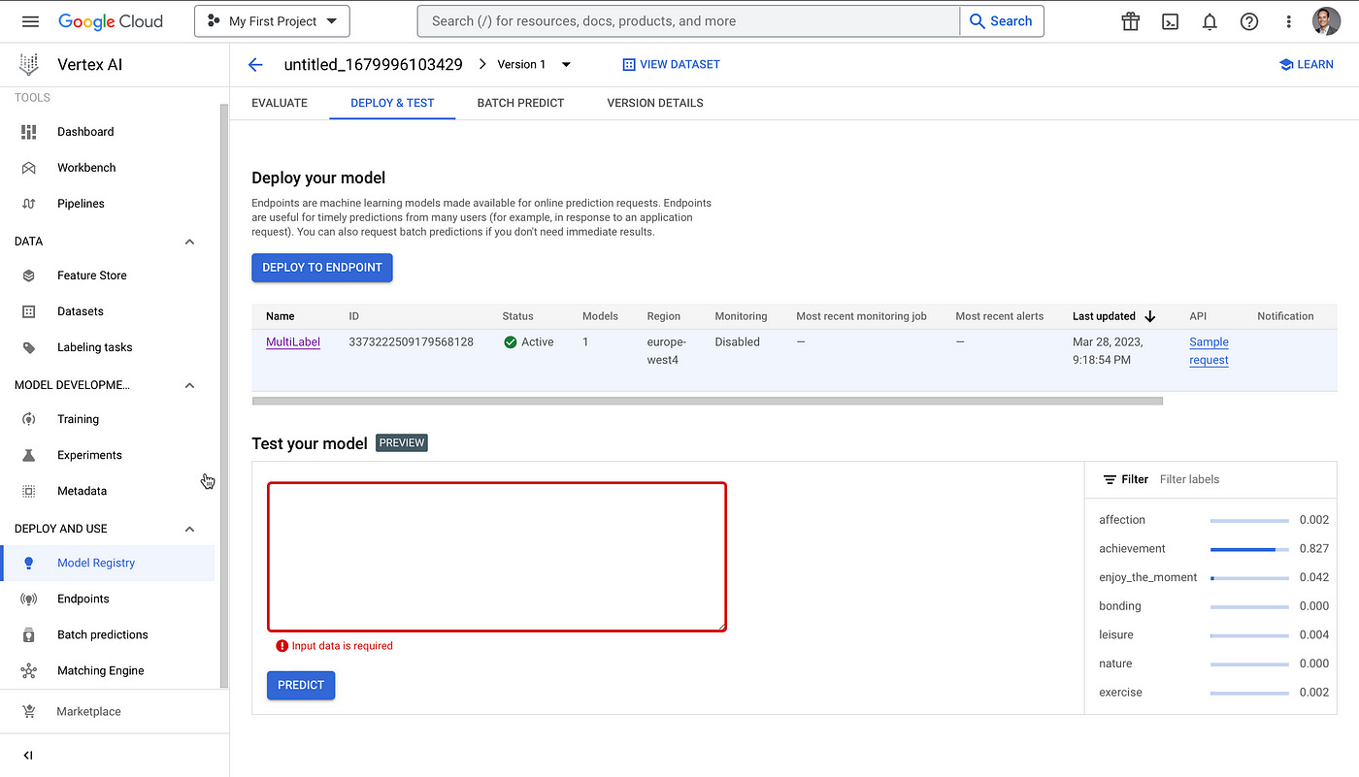
Task: Click the LEARN button
Action: (x=1307, y=65)
